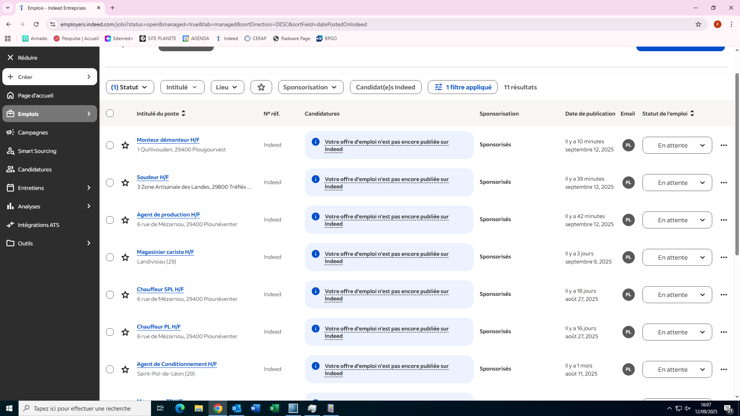
Task: Open Candidatures in the sidebar
Action: click(x=50, y=169)
